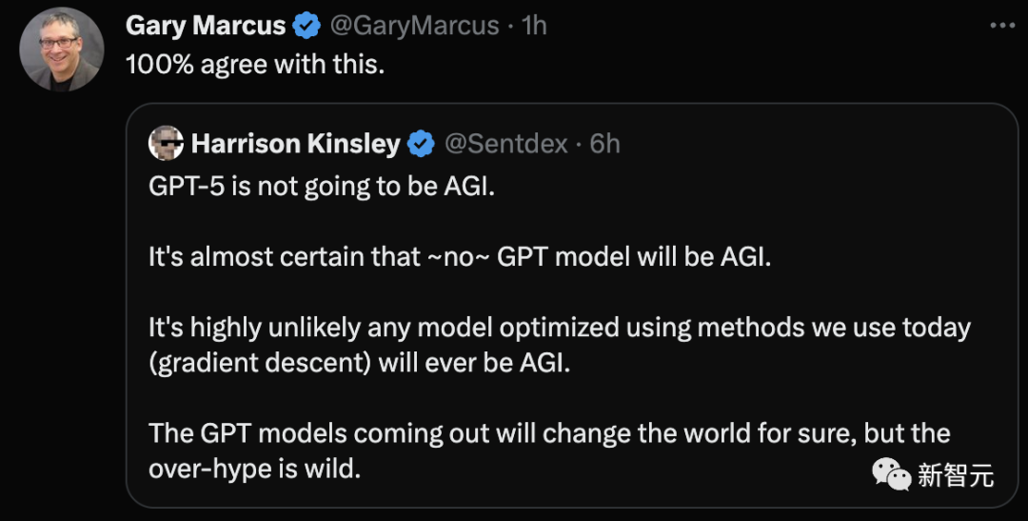
Task: Click Harrison Kinsley's small avatar icon
Action: [166, 144]
